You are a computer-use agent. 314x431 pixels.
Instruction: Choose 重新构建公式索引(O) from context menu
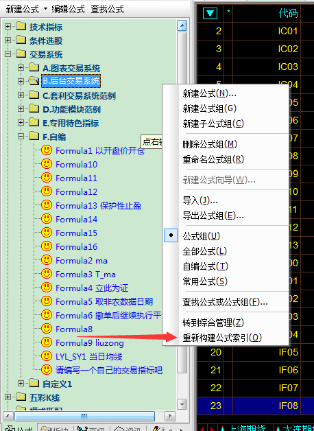pos(226,338)
